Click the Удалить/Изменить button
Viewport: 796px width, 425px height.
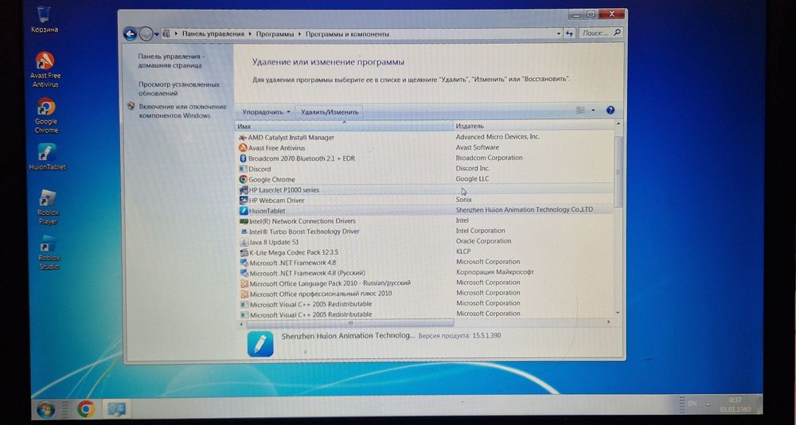(x=330, y=111)
